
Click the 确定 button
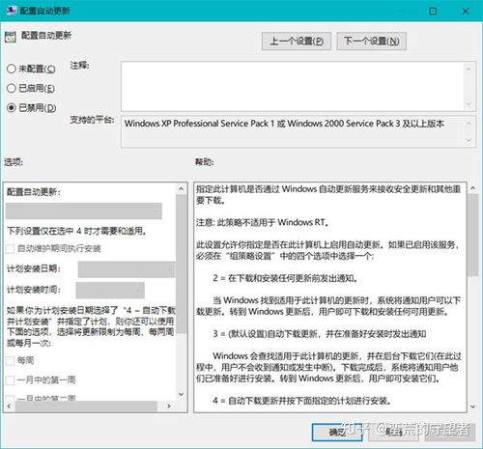[337, 433]
